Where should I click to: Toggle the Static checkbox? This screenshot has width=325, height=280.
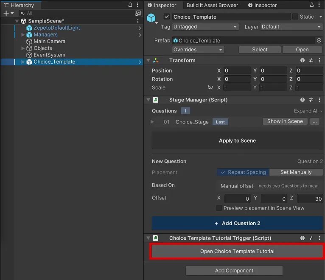(x=295, y=17)
